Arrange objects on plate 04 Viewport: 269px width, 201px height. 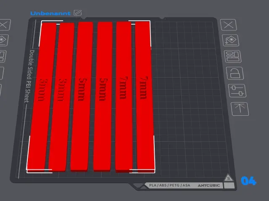pyautogui.click(x=232, y=56)
